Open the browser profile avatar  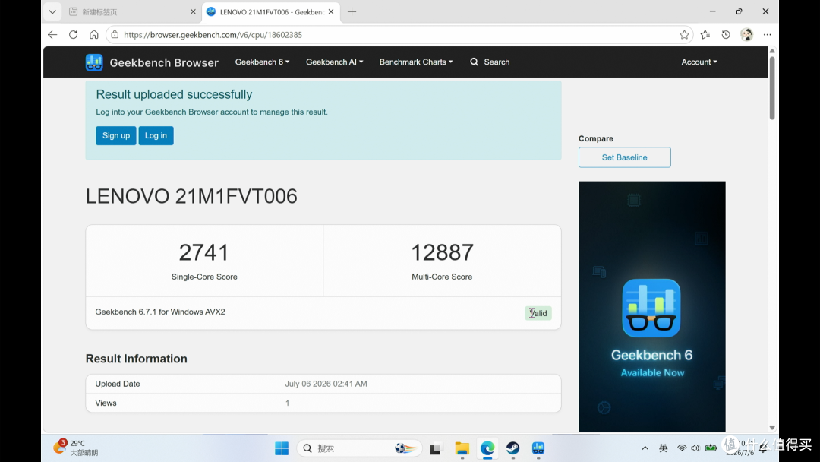pyautogui.click(x=747, y=34)
